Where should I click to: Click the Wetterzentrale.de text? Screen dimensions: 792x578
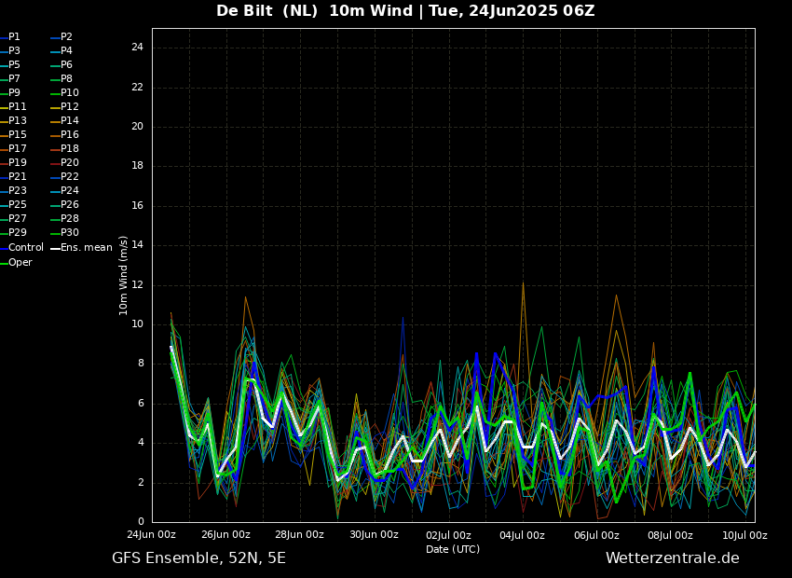(x=672, y=558)
